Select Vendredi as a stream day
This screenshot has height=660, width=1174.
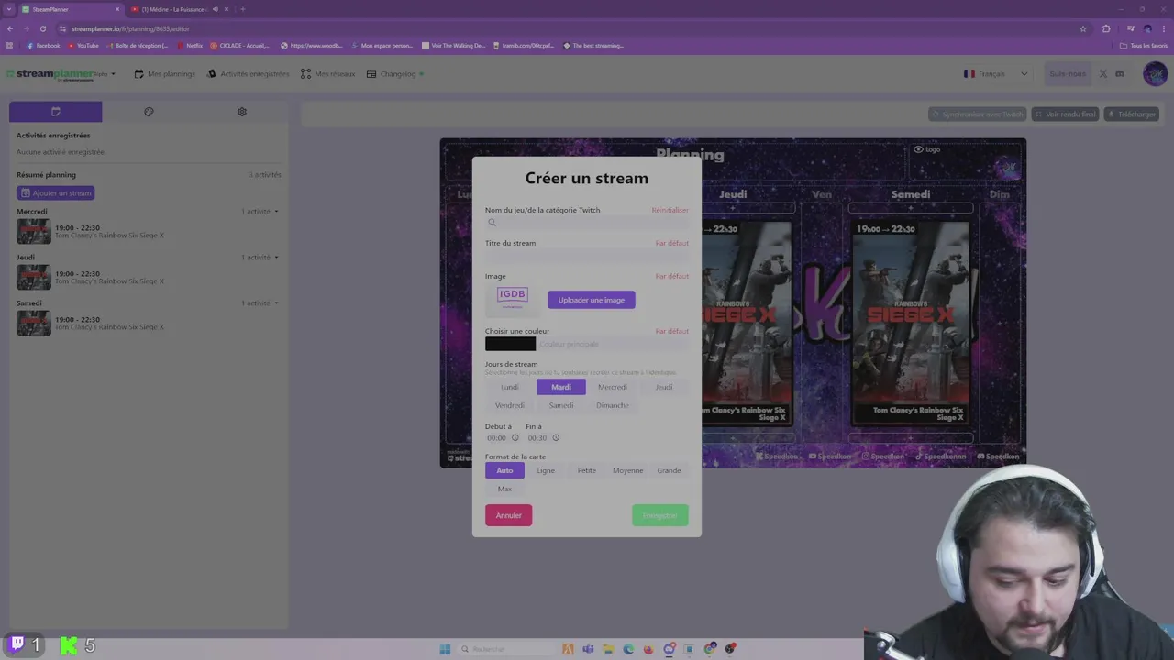tap(510, 405)
